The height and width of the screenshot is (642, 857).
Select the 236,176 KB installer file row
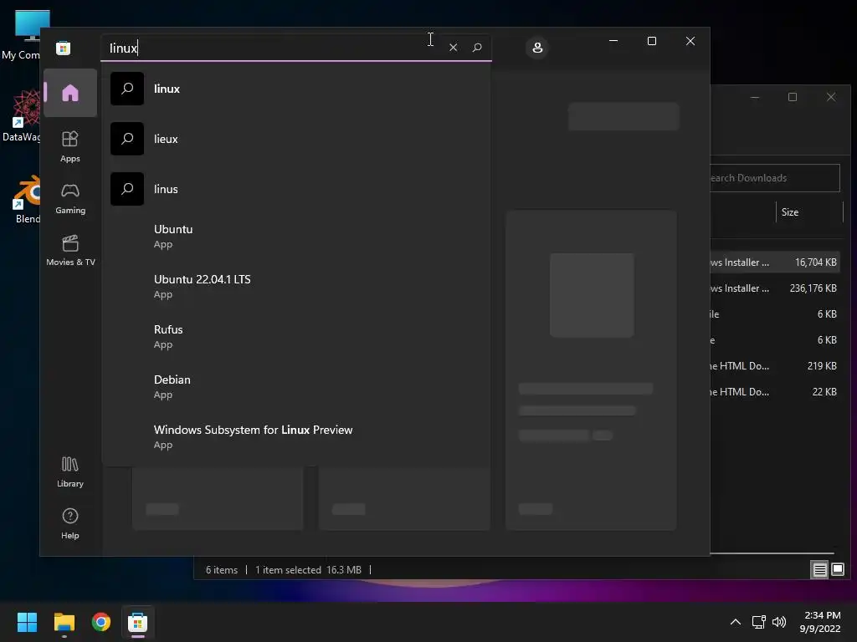(775, 288)
